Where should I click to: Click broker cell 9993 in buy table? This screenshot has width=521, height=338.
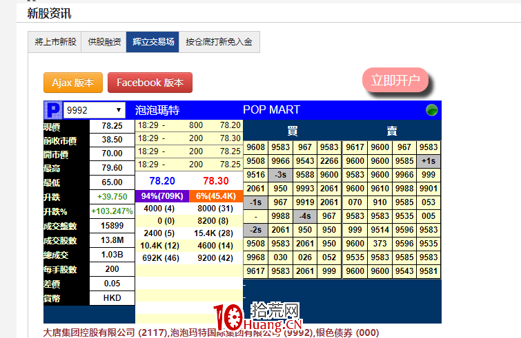(305, 189)
